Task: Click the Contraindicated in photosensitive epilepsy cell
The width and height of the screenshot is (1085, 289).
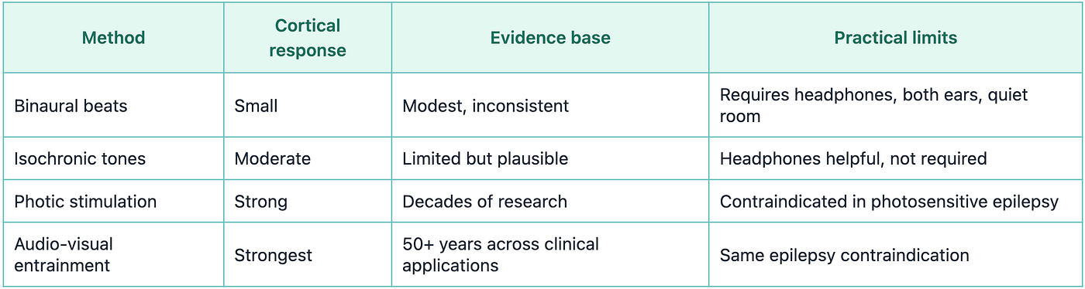Action: click(x=895, y=202)
